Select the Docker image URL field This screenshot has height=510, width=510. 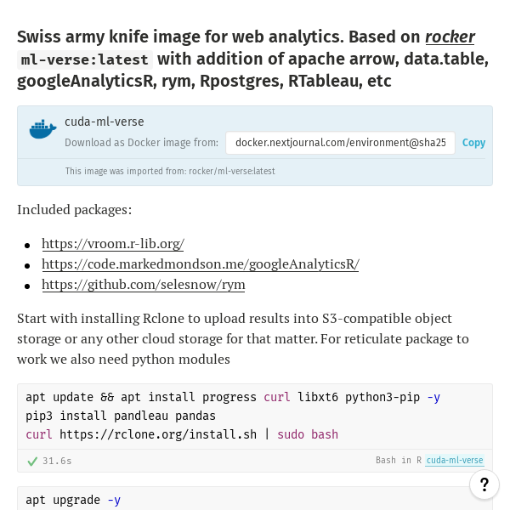340,143
